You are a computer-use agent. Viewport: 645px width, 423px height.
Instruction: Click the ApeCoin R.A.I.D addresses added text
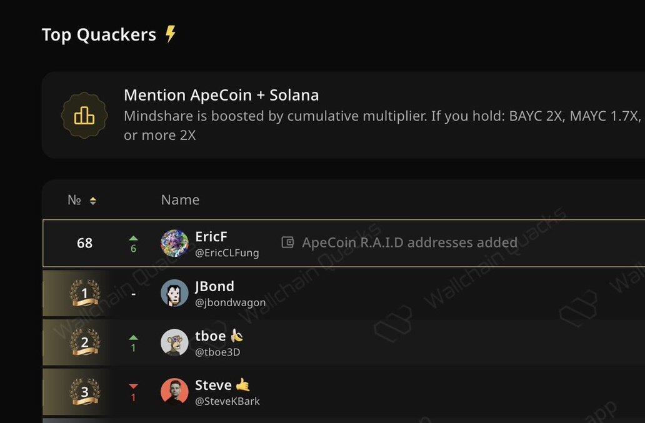pos(410,242)
